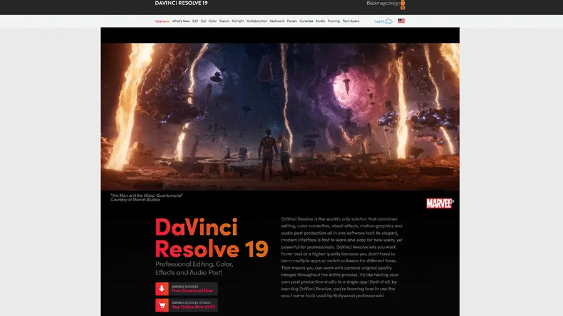The height and width of the screenshot is (316, 563).
Task: Open the Edit page section
Action: pyautogui.click(x=195, y=21)
